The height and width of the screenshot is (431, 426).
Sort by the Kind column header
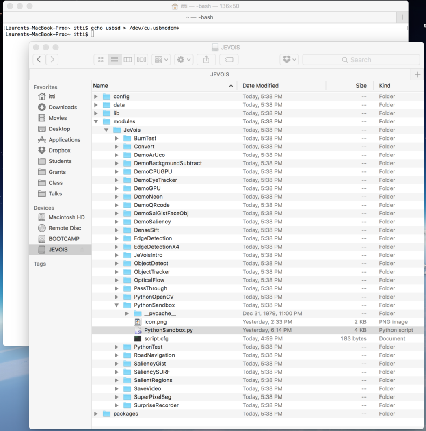[398, 86]
